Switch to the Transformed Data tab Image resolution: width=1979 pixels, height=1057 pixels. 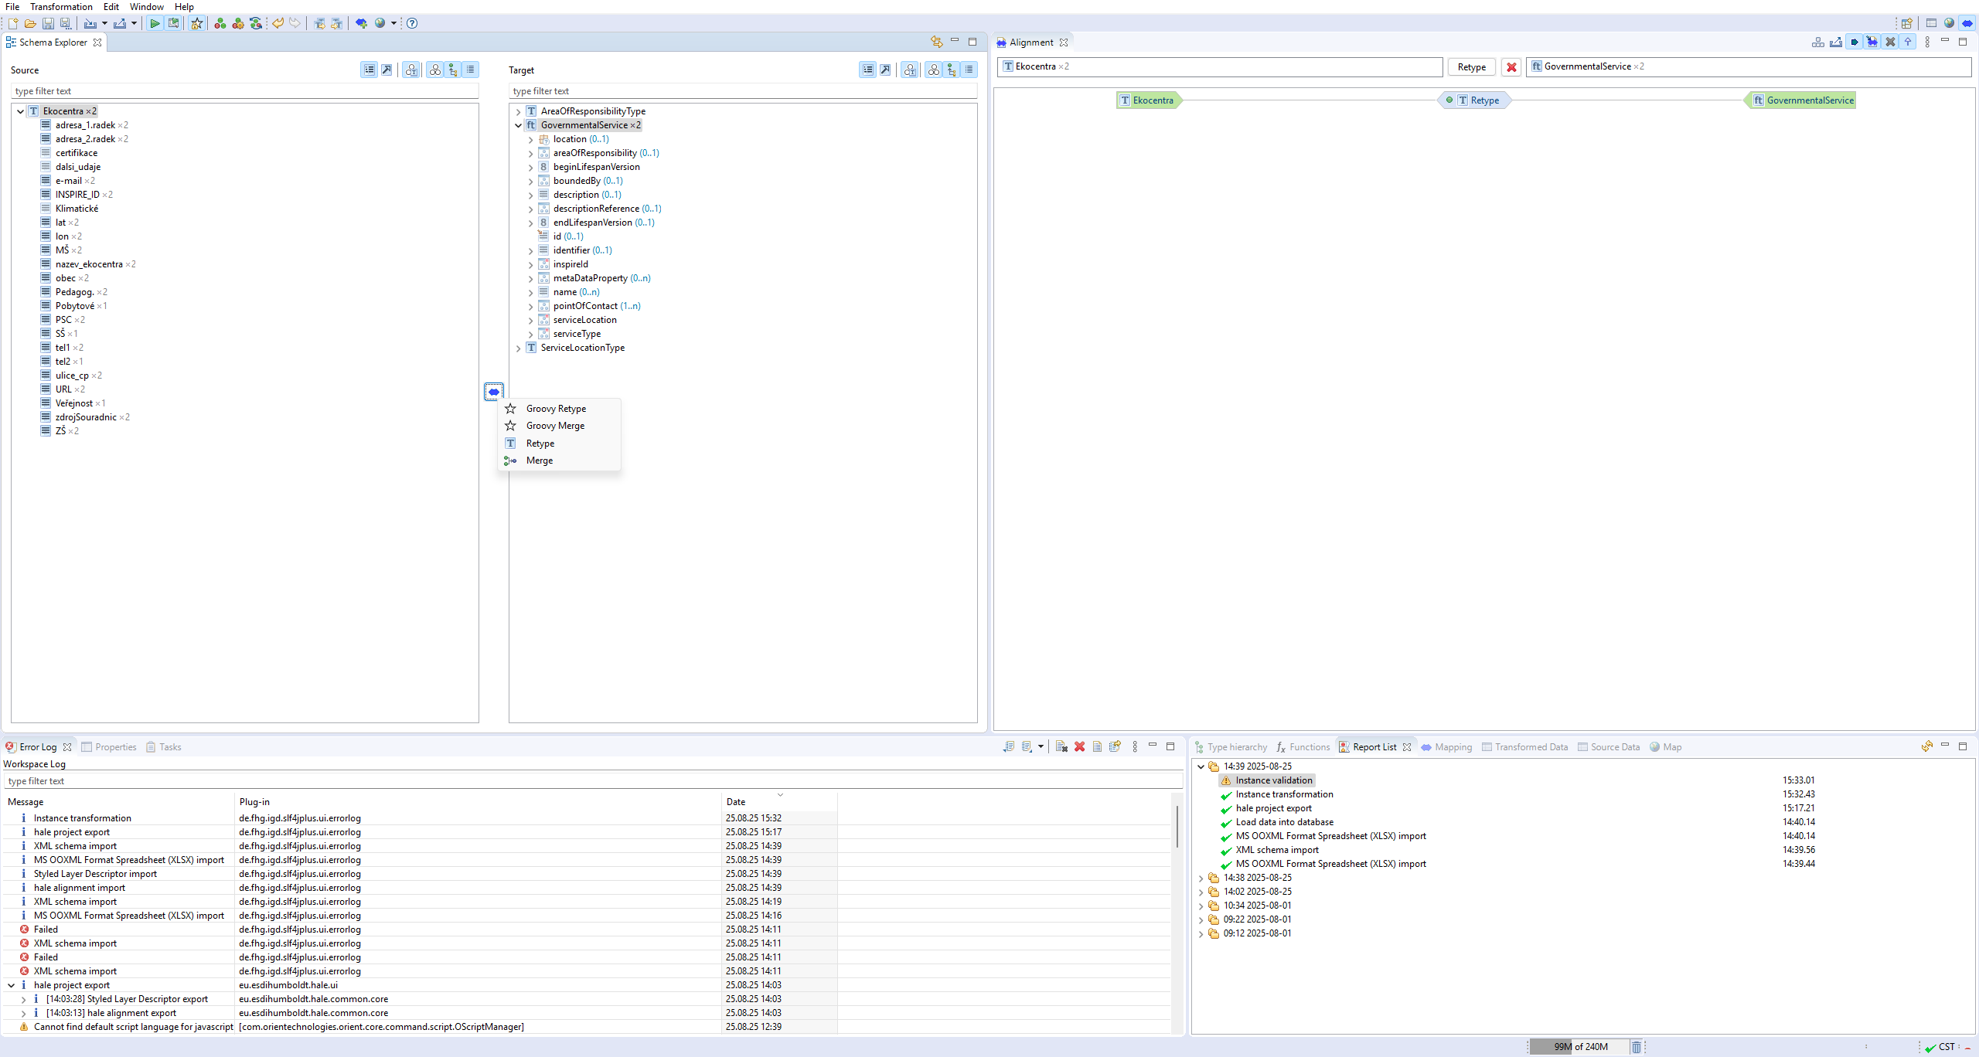(1531, 747)
